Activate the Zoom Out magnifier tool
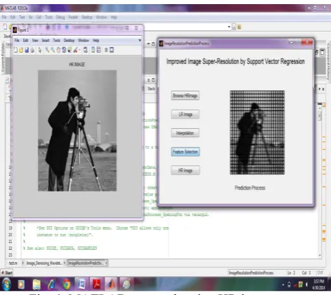Image resolution: width=331 pixels, height=295 pixels. [53, 50]
